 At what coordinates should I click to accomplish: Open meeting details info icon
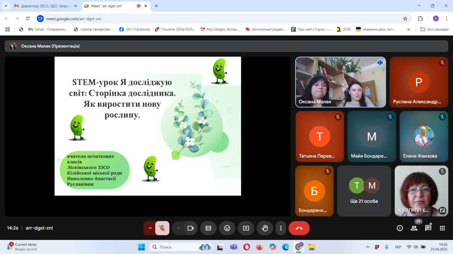tap(400, 228)
